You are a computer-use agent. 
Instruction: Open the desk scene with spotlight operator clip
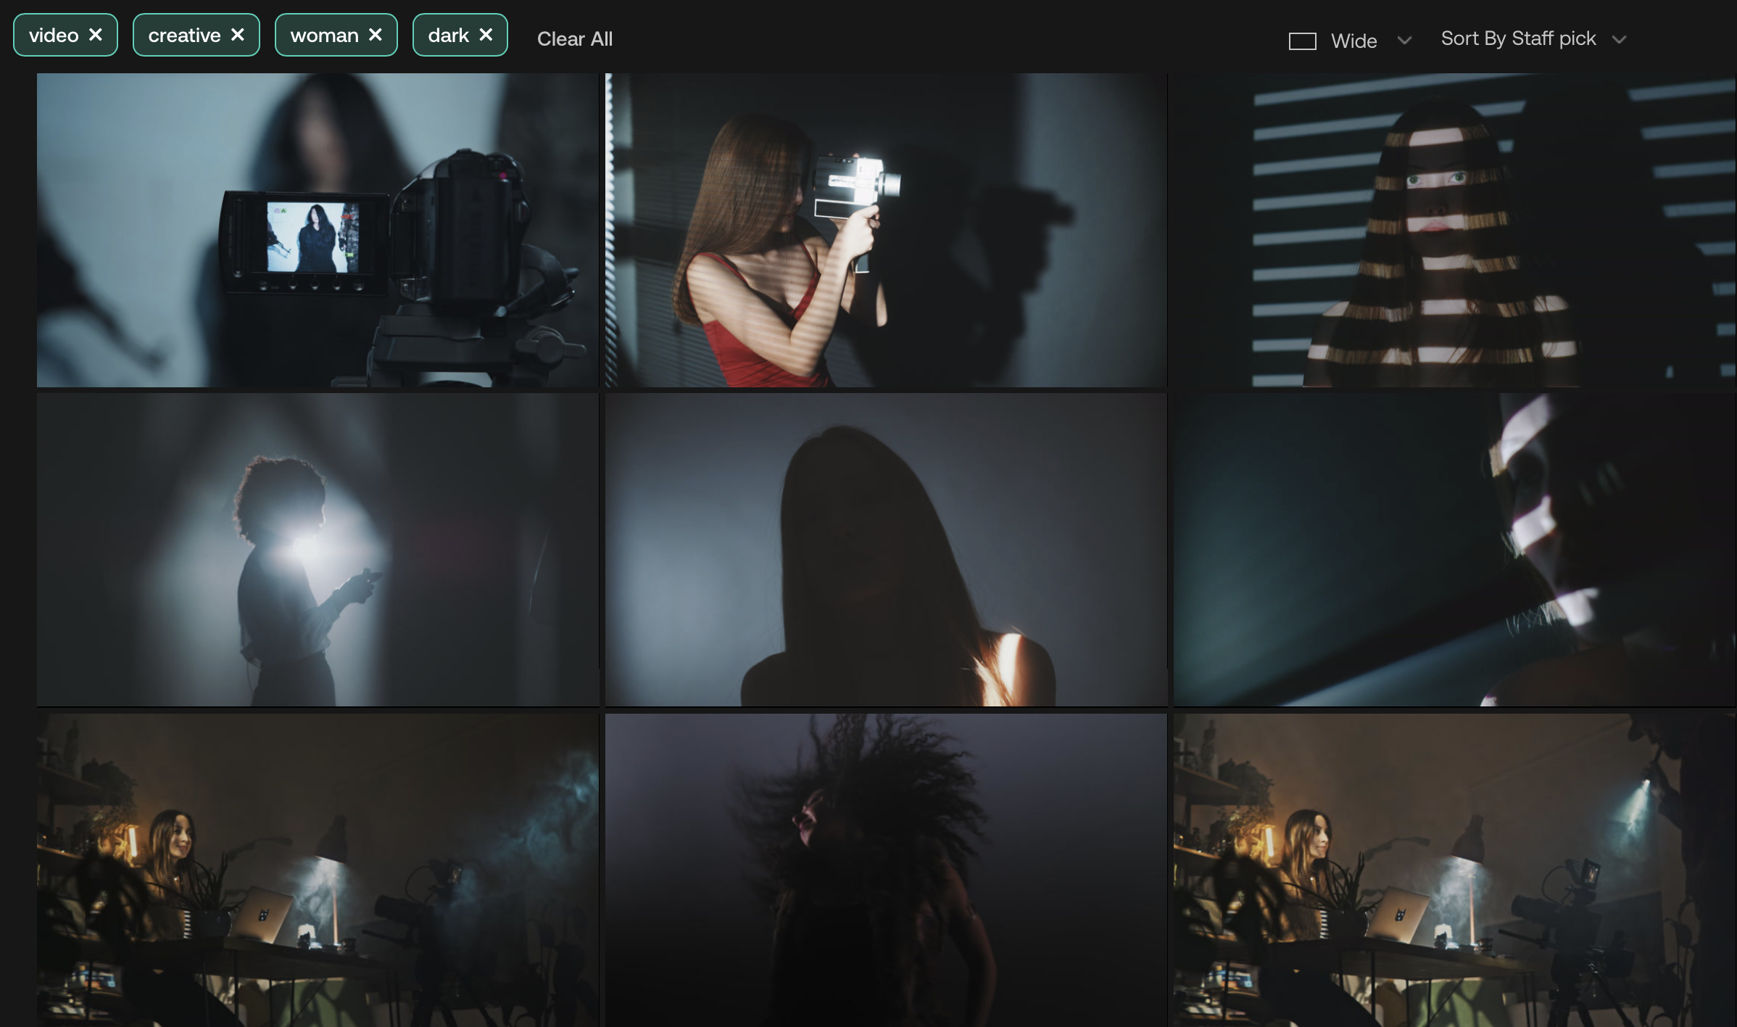[1454, 870]
